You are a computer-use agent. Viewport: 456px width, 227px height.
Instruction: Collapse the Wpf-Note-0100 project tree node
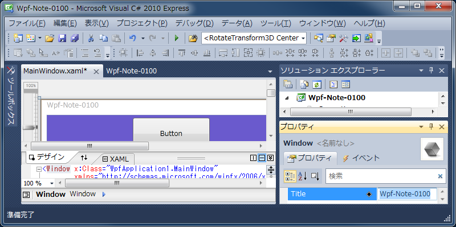(287, 98)
